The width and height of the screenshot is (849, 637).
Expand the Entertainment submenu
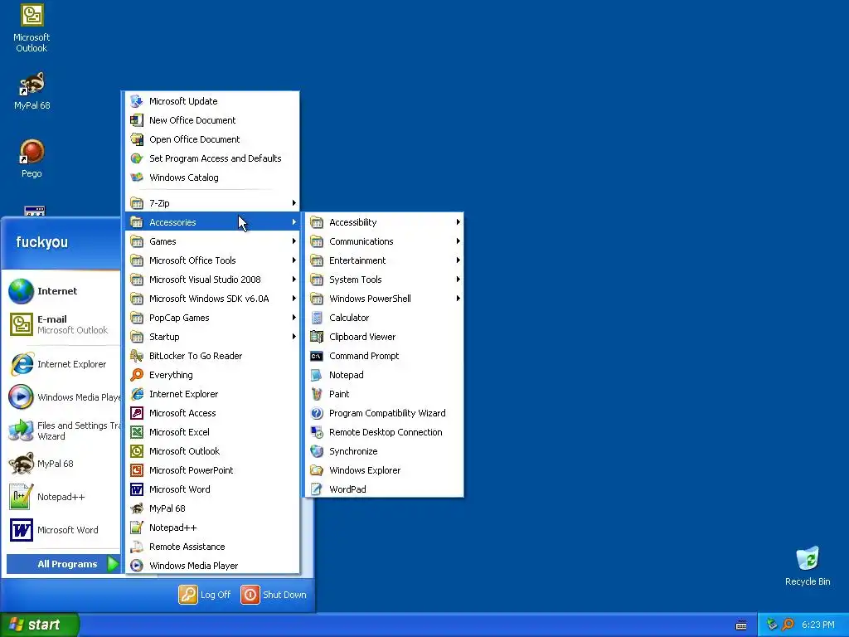[x=385, y=260]
